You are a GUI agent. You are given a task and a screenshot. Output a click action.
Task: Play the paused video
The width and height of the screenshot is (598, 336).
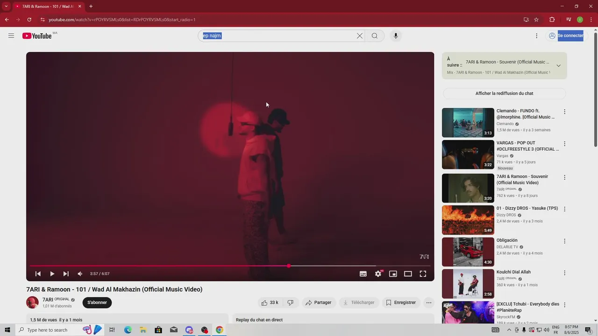[52, 274]
